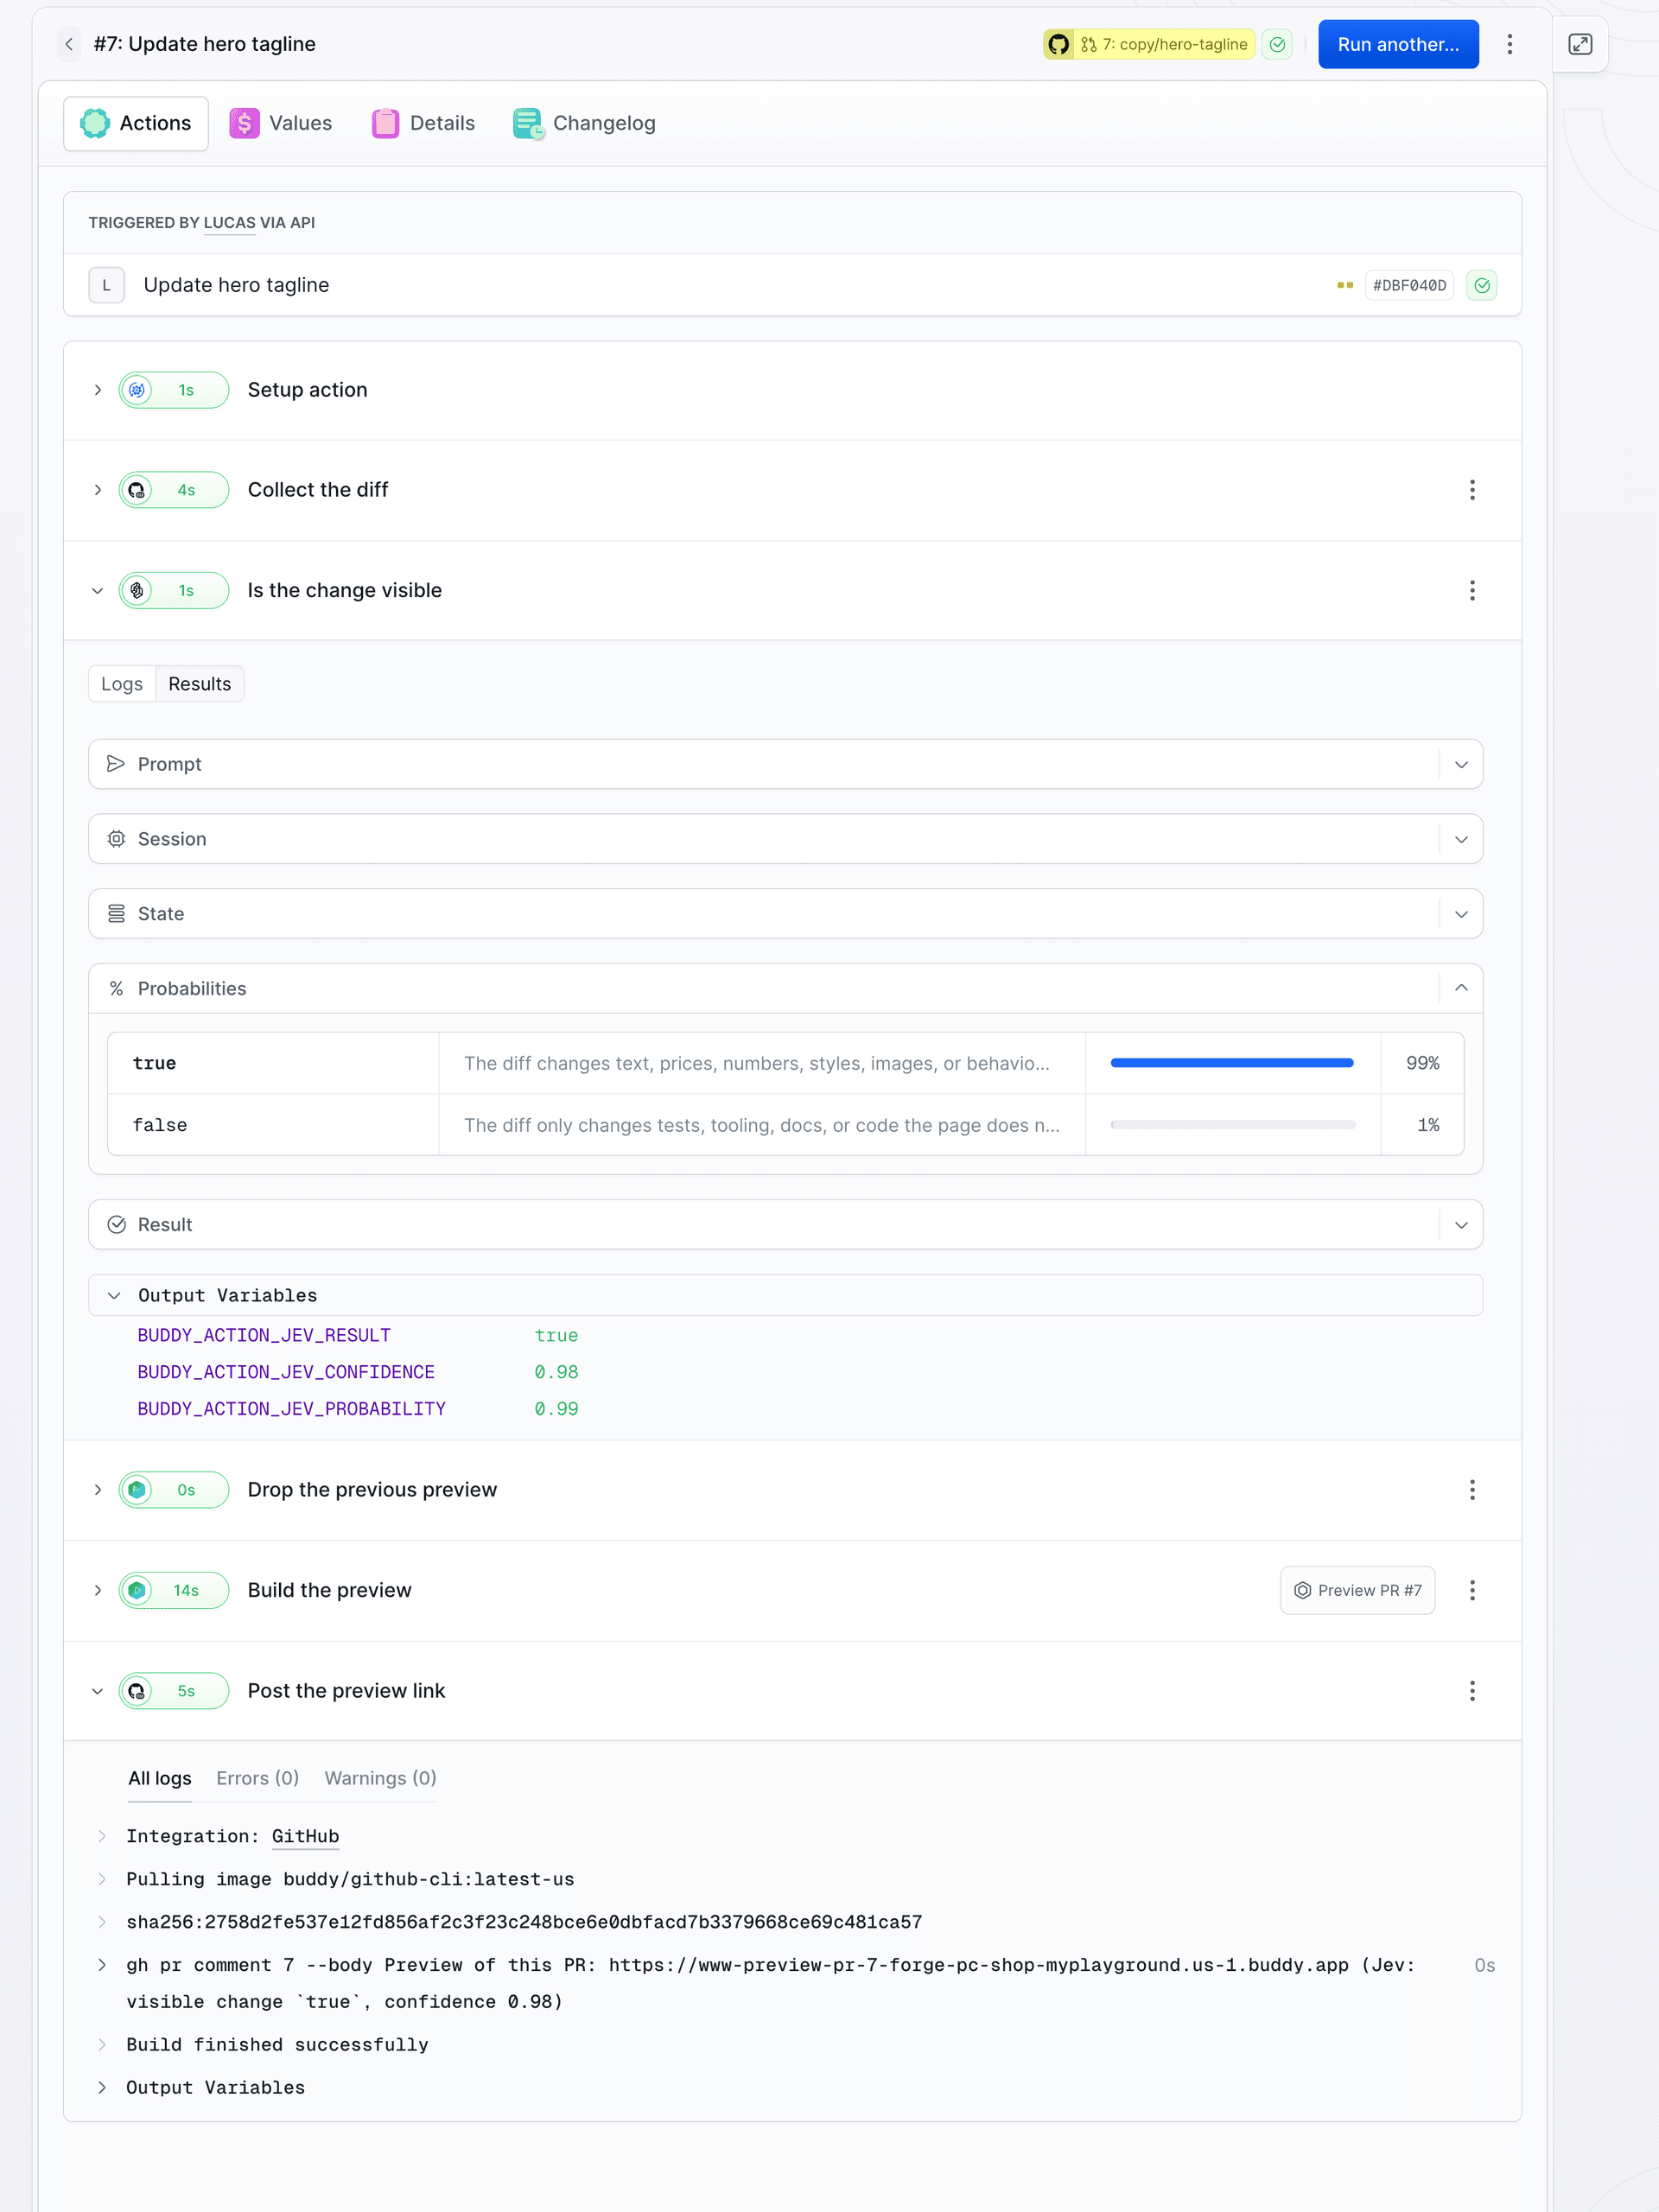This screenshot has width=1659, height=2212.
Task: Open Collect the diff three-dot menu
Action: point(1472,490)
